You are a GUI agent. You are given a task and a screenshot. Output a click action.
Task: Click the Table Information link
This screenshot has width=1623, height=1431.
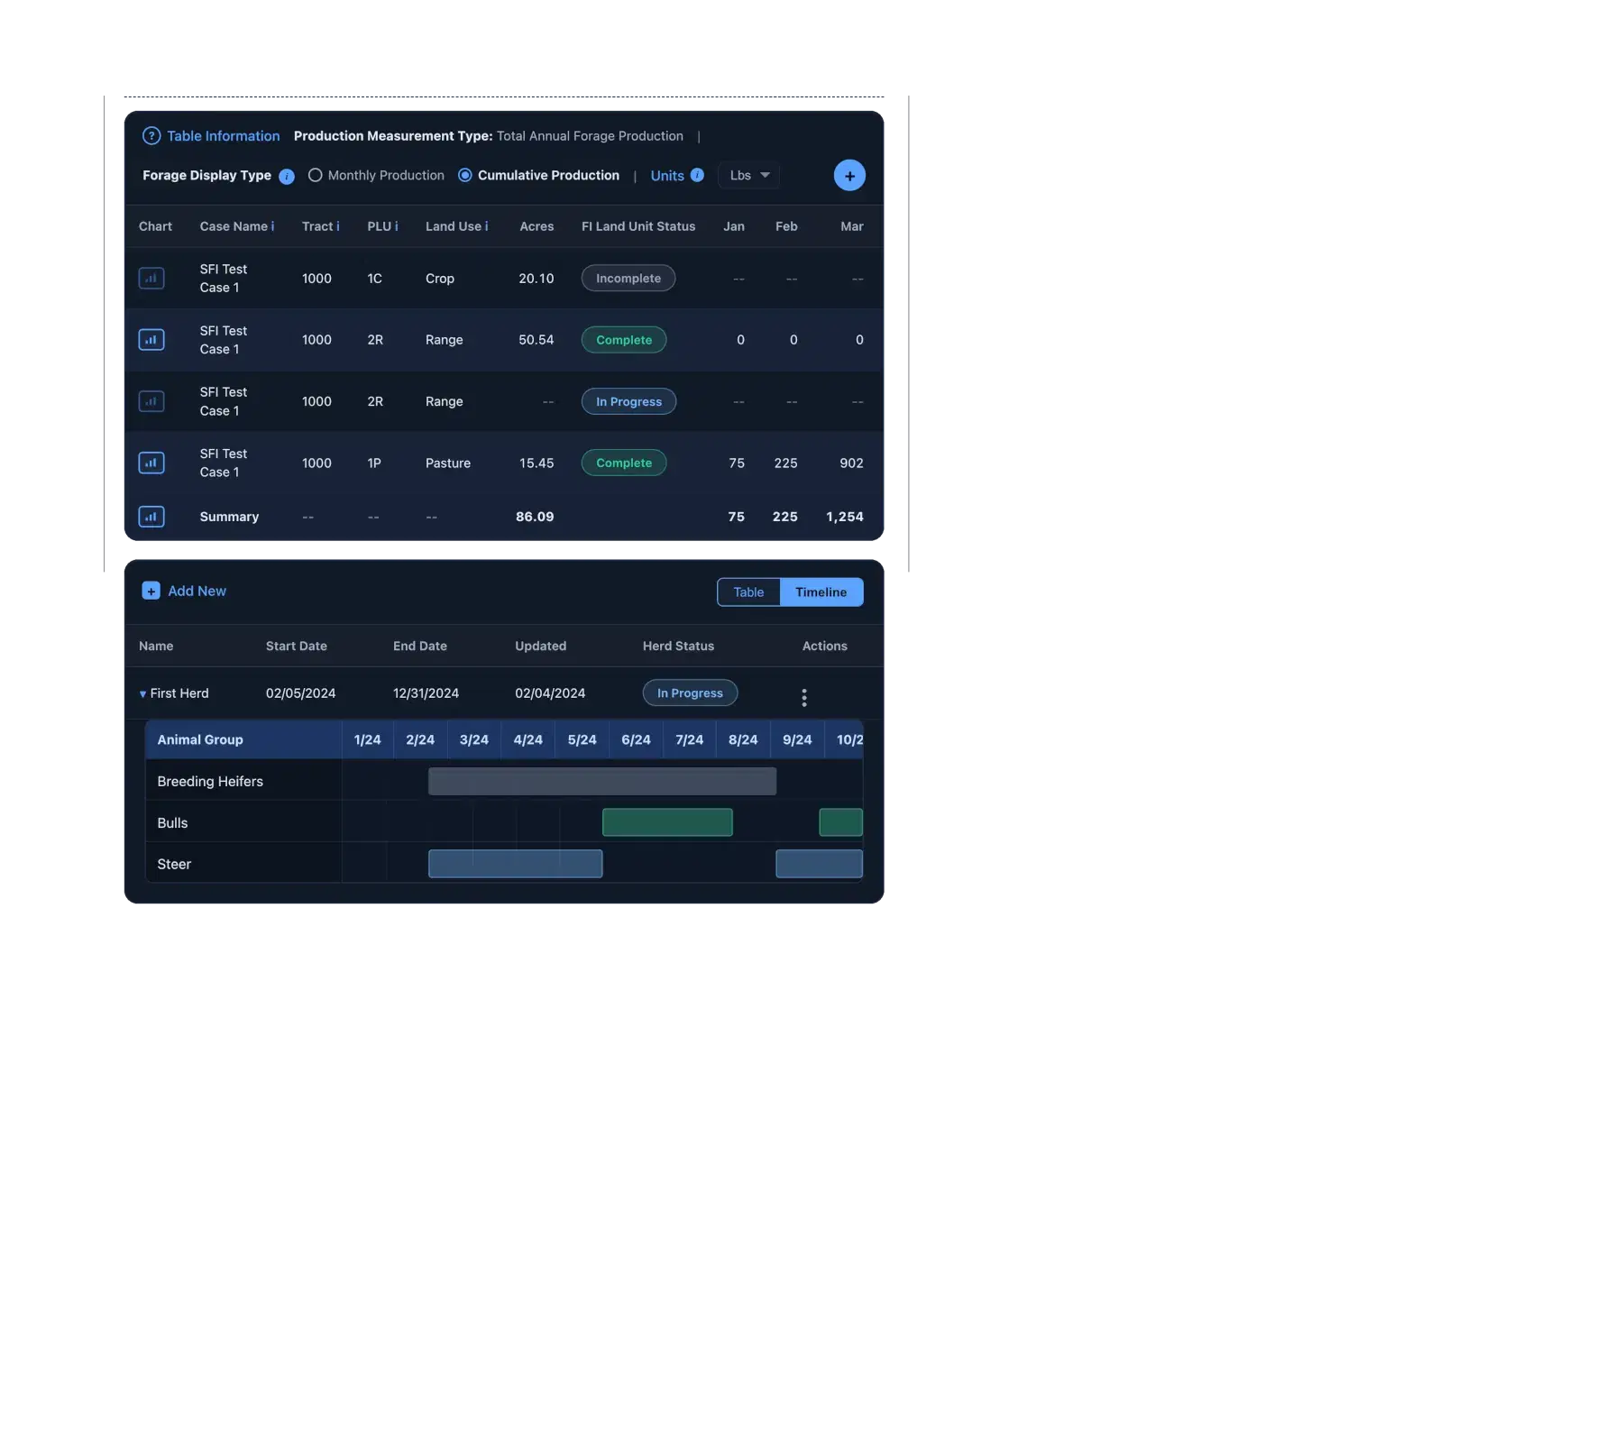point(224,136)
